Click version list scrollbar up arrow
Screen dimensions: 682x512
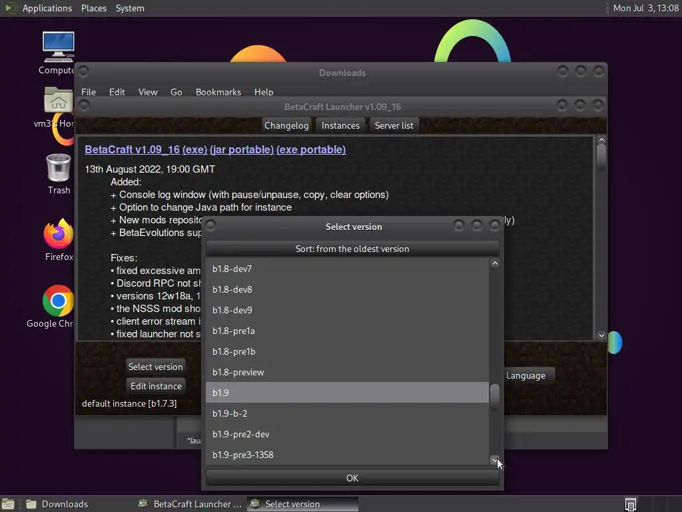click(x=495, y=263)
